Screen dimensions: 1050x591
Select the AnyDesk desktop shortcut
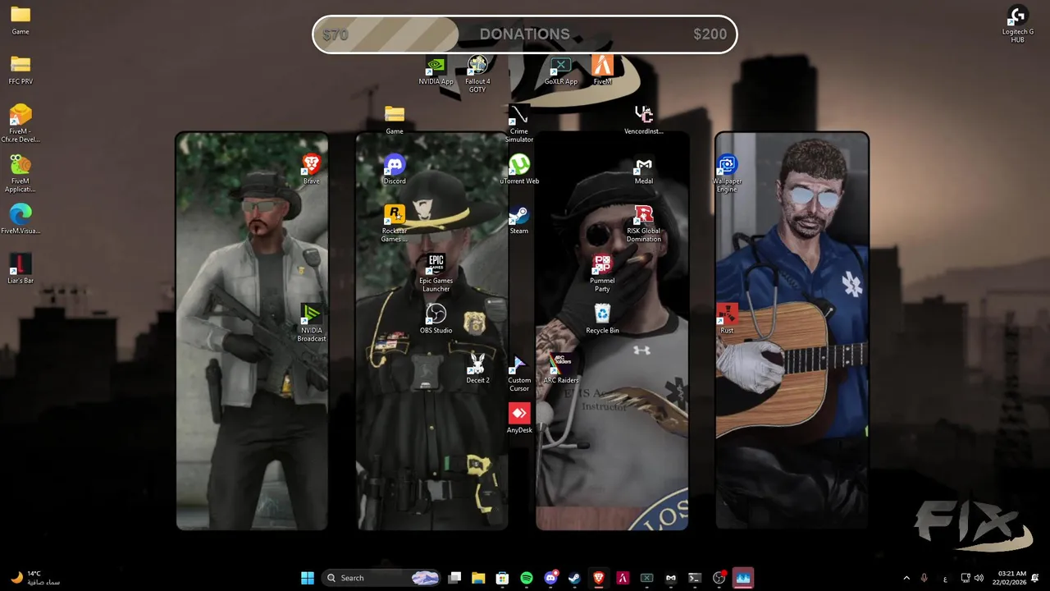pos(519,419)
